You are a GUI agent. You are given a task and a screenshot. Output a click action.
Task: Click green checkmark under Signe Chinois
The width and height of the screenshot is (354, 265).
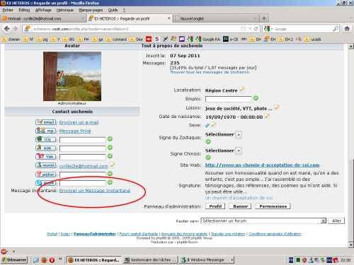click(208, 158)
